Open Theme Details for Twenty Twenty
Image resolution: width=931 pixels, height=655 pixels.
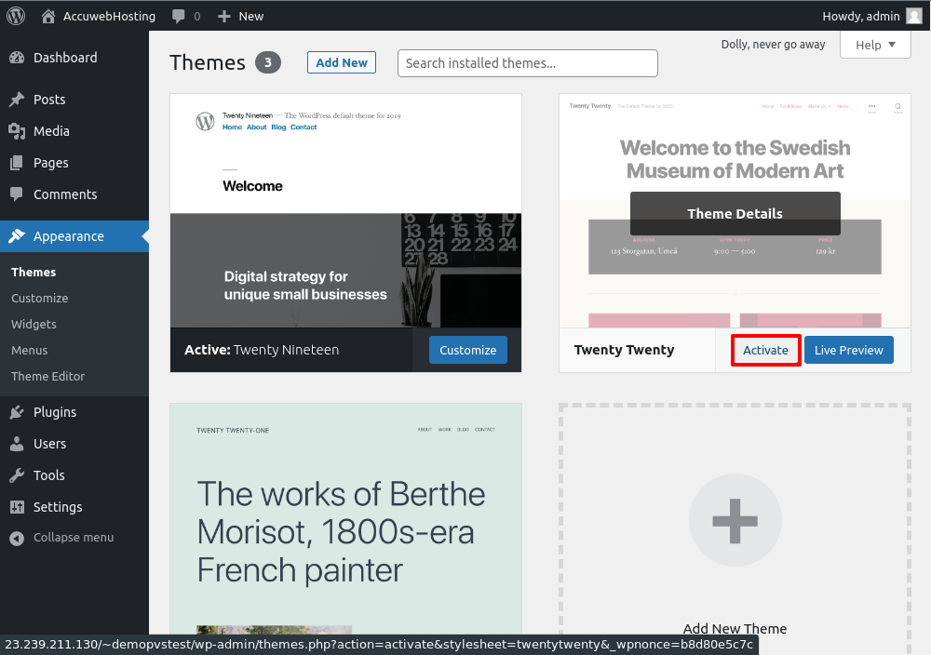coord(735,214)
